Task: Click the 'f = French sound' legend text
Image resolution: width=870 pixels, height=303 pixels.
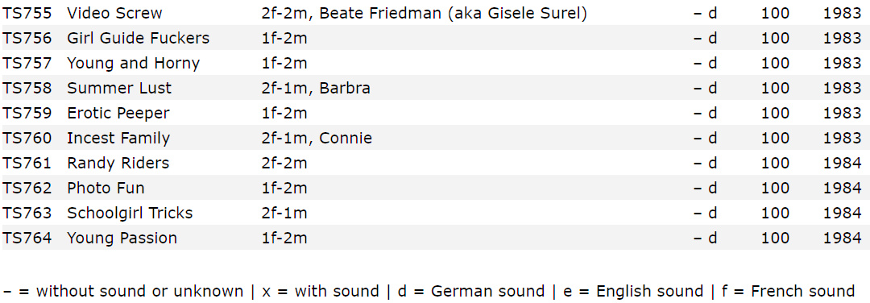Action: pos(788,292)
